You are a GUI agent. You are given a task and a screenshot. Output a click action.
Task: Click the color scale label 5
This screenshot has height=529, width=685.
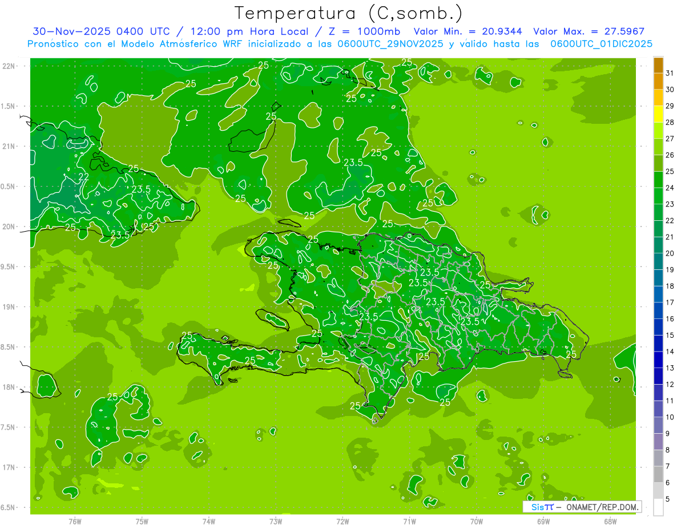[x=668, y=499]
